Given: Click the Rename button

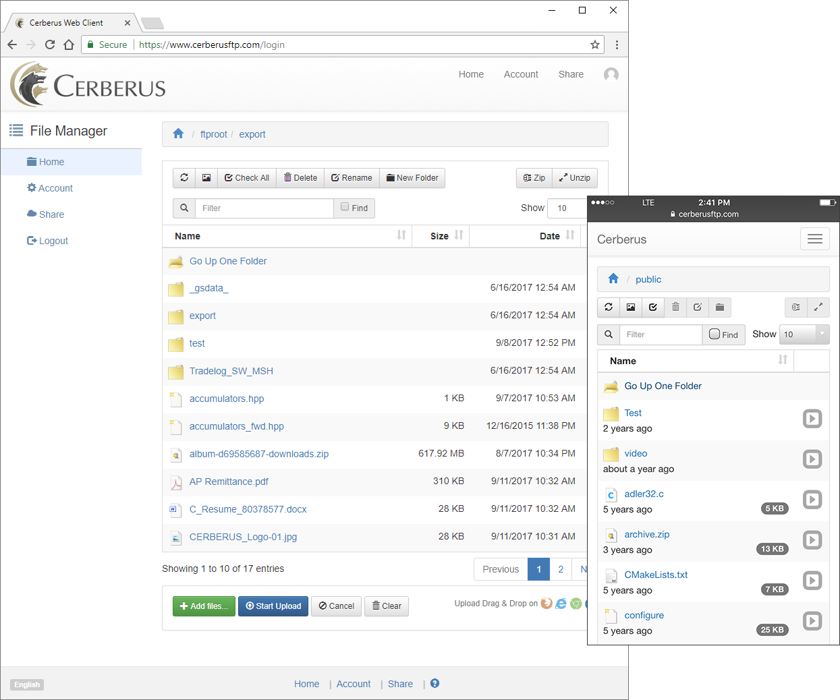Looking at the screenshot, I should (x=352, y=178).
